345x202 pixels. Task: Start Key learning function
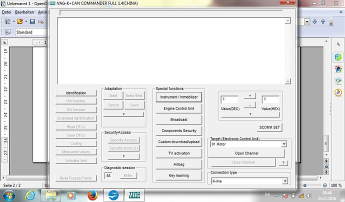179,175
